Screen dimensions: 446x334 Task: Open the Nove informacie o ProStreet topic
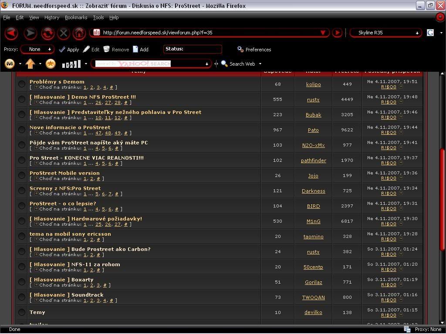coord(70,127)
